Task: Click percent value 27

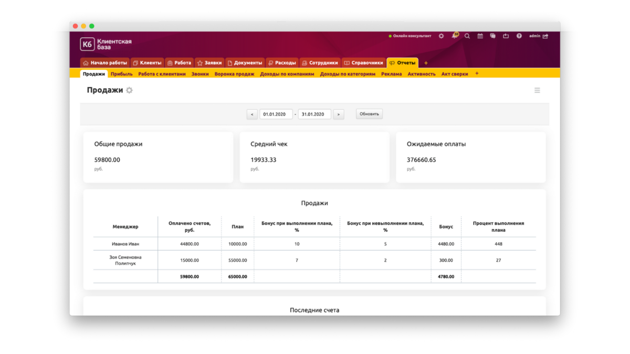Action: 499,260
